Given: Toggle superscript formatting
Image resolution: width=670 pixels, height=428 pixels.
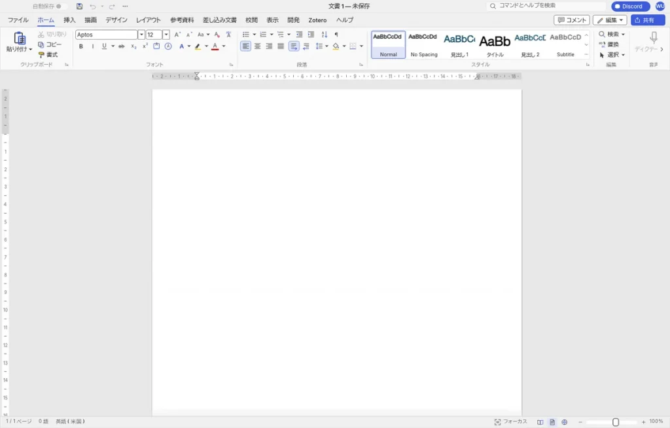Looking at the screenshot, I should coord(145,46).
